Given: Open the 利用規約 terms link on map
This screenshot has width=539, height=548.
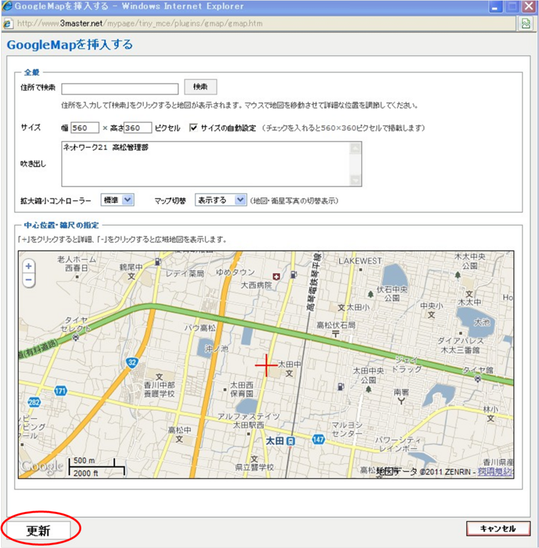Looking at the screenshot, I should click(x=495, y=472).
